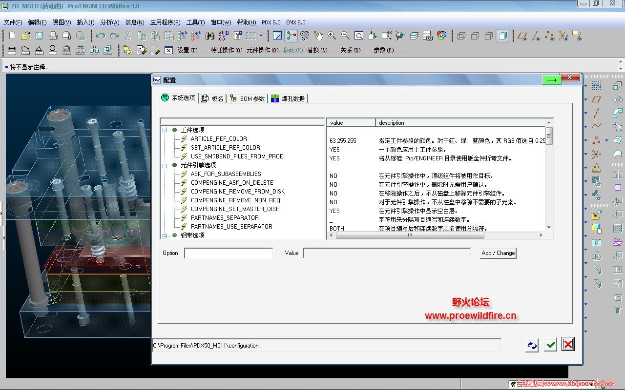Image resolution: width=625 pixels, height=390 pixels.
Task: Click the Option input field
Action: click(x=229, y=253)
